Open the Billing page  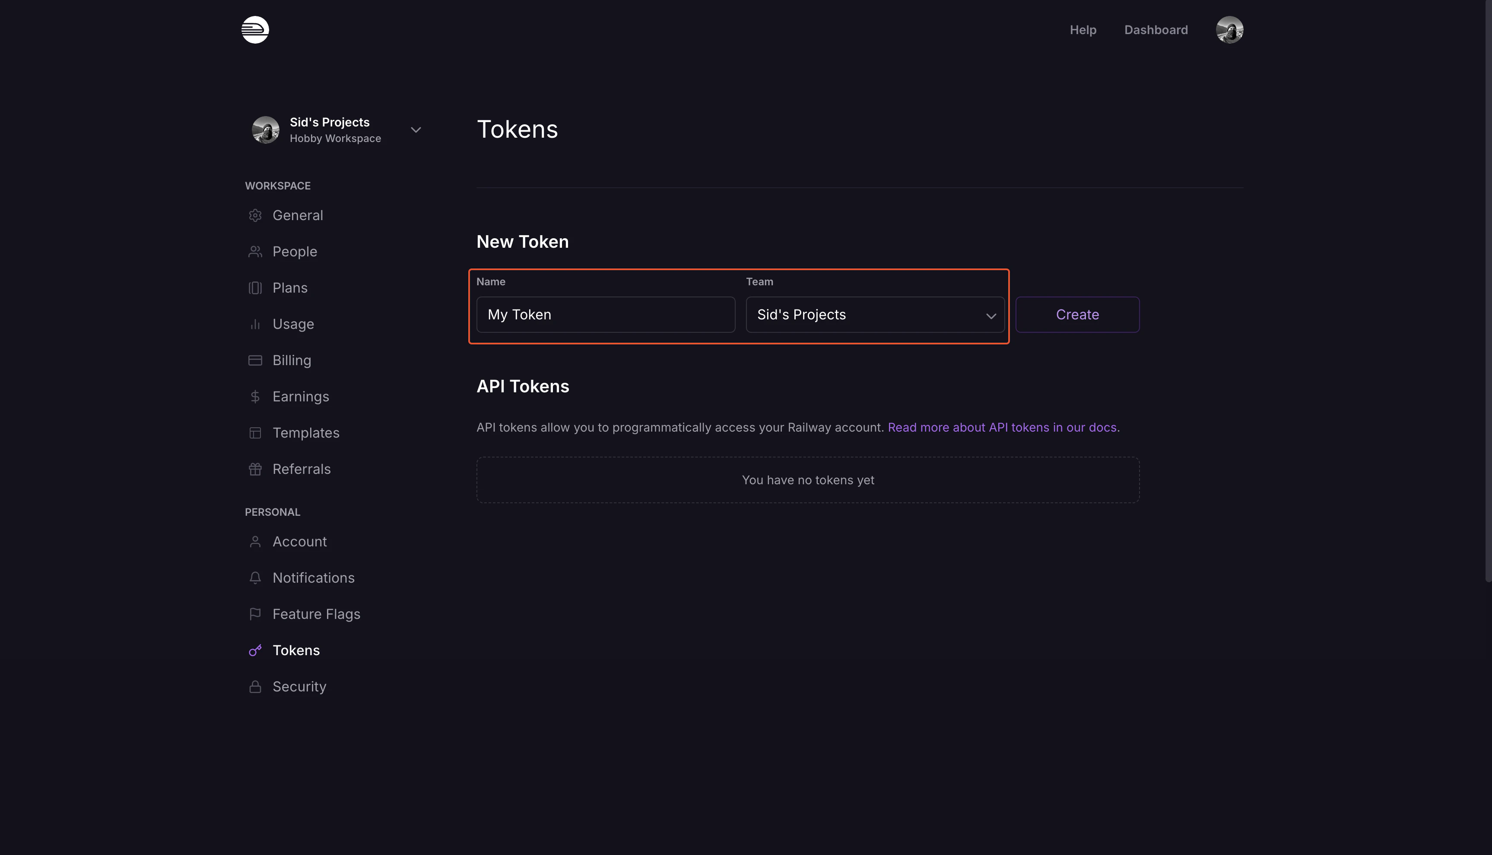click(292, 360)
